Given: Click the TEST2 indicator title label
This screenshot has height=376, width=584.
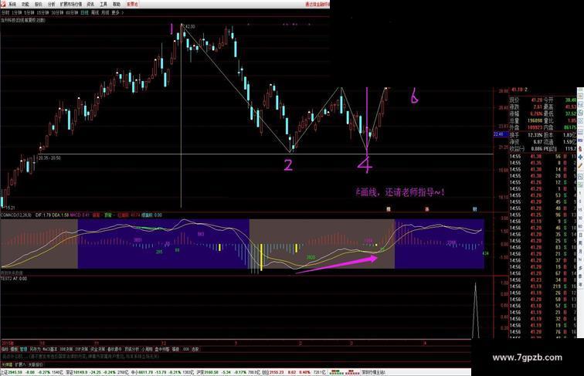Looking at the screenshot, I should tap(6, 279).
